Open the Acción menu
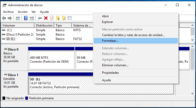This screenshot has width=196, height=108. [x=23, y=12]
